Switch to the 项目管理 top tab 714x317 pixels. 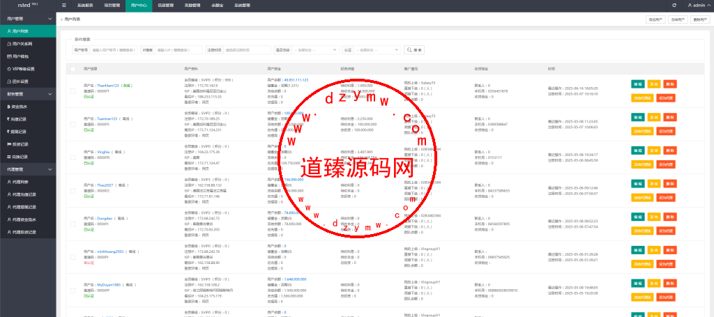112,6
